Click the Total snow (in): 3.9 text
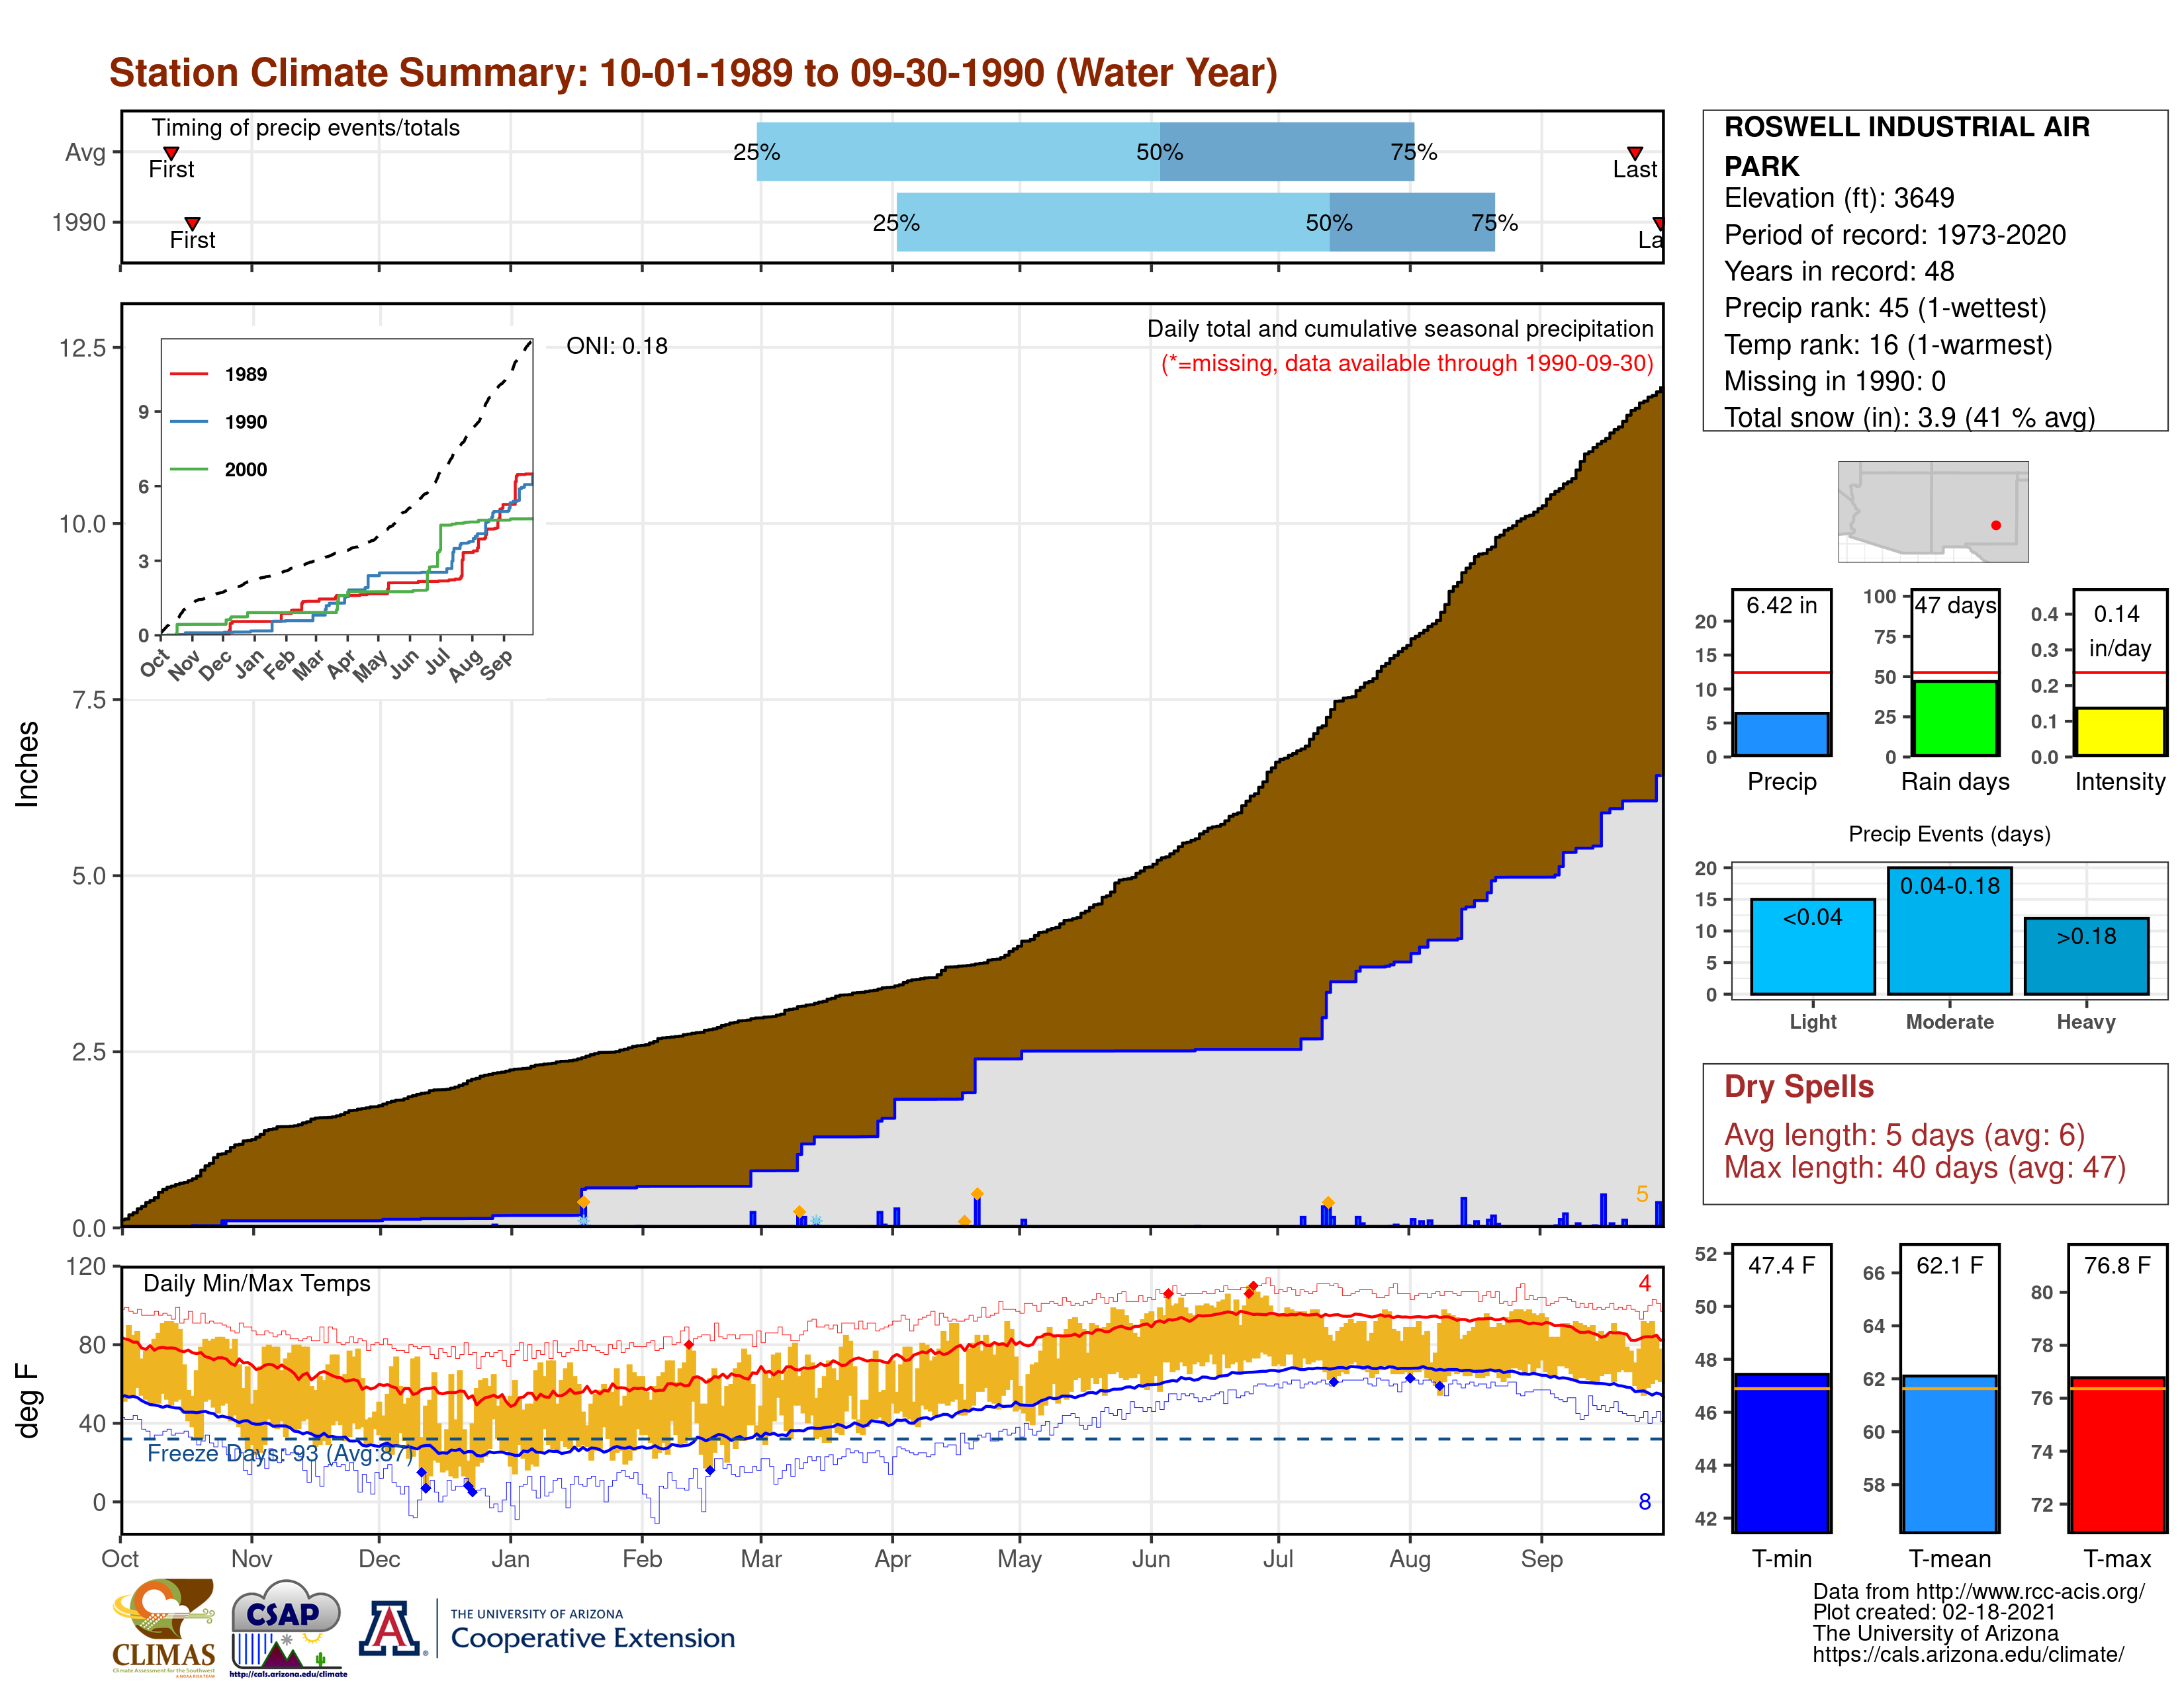This screenshot has width=2184, height=1687. 1909,417
